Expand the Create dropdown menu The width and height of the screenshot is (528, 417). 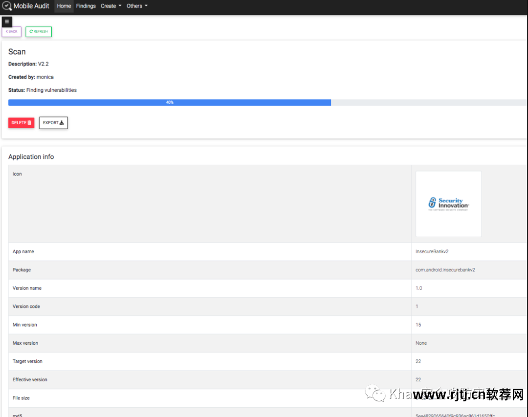(x=111, y=6)
